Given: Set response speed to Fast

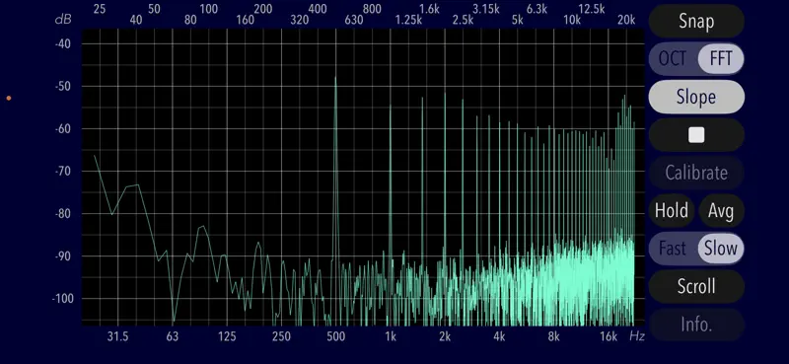Looking at the screenshot, I should 673,249.
